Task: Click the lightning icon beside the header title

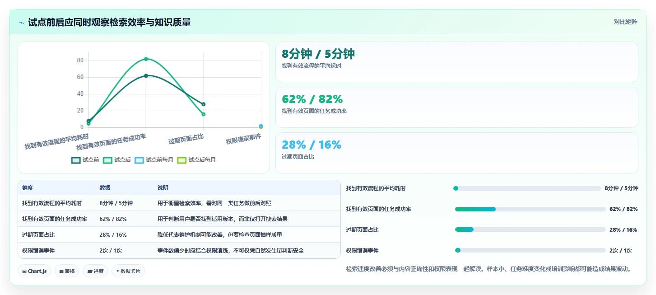Action: click(22, 23)
